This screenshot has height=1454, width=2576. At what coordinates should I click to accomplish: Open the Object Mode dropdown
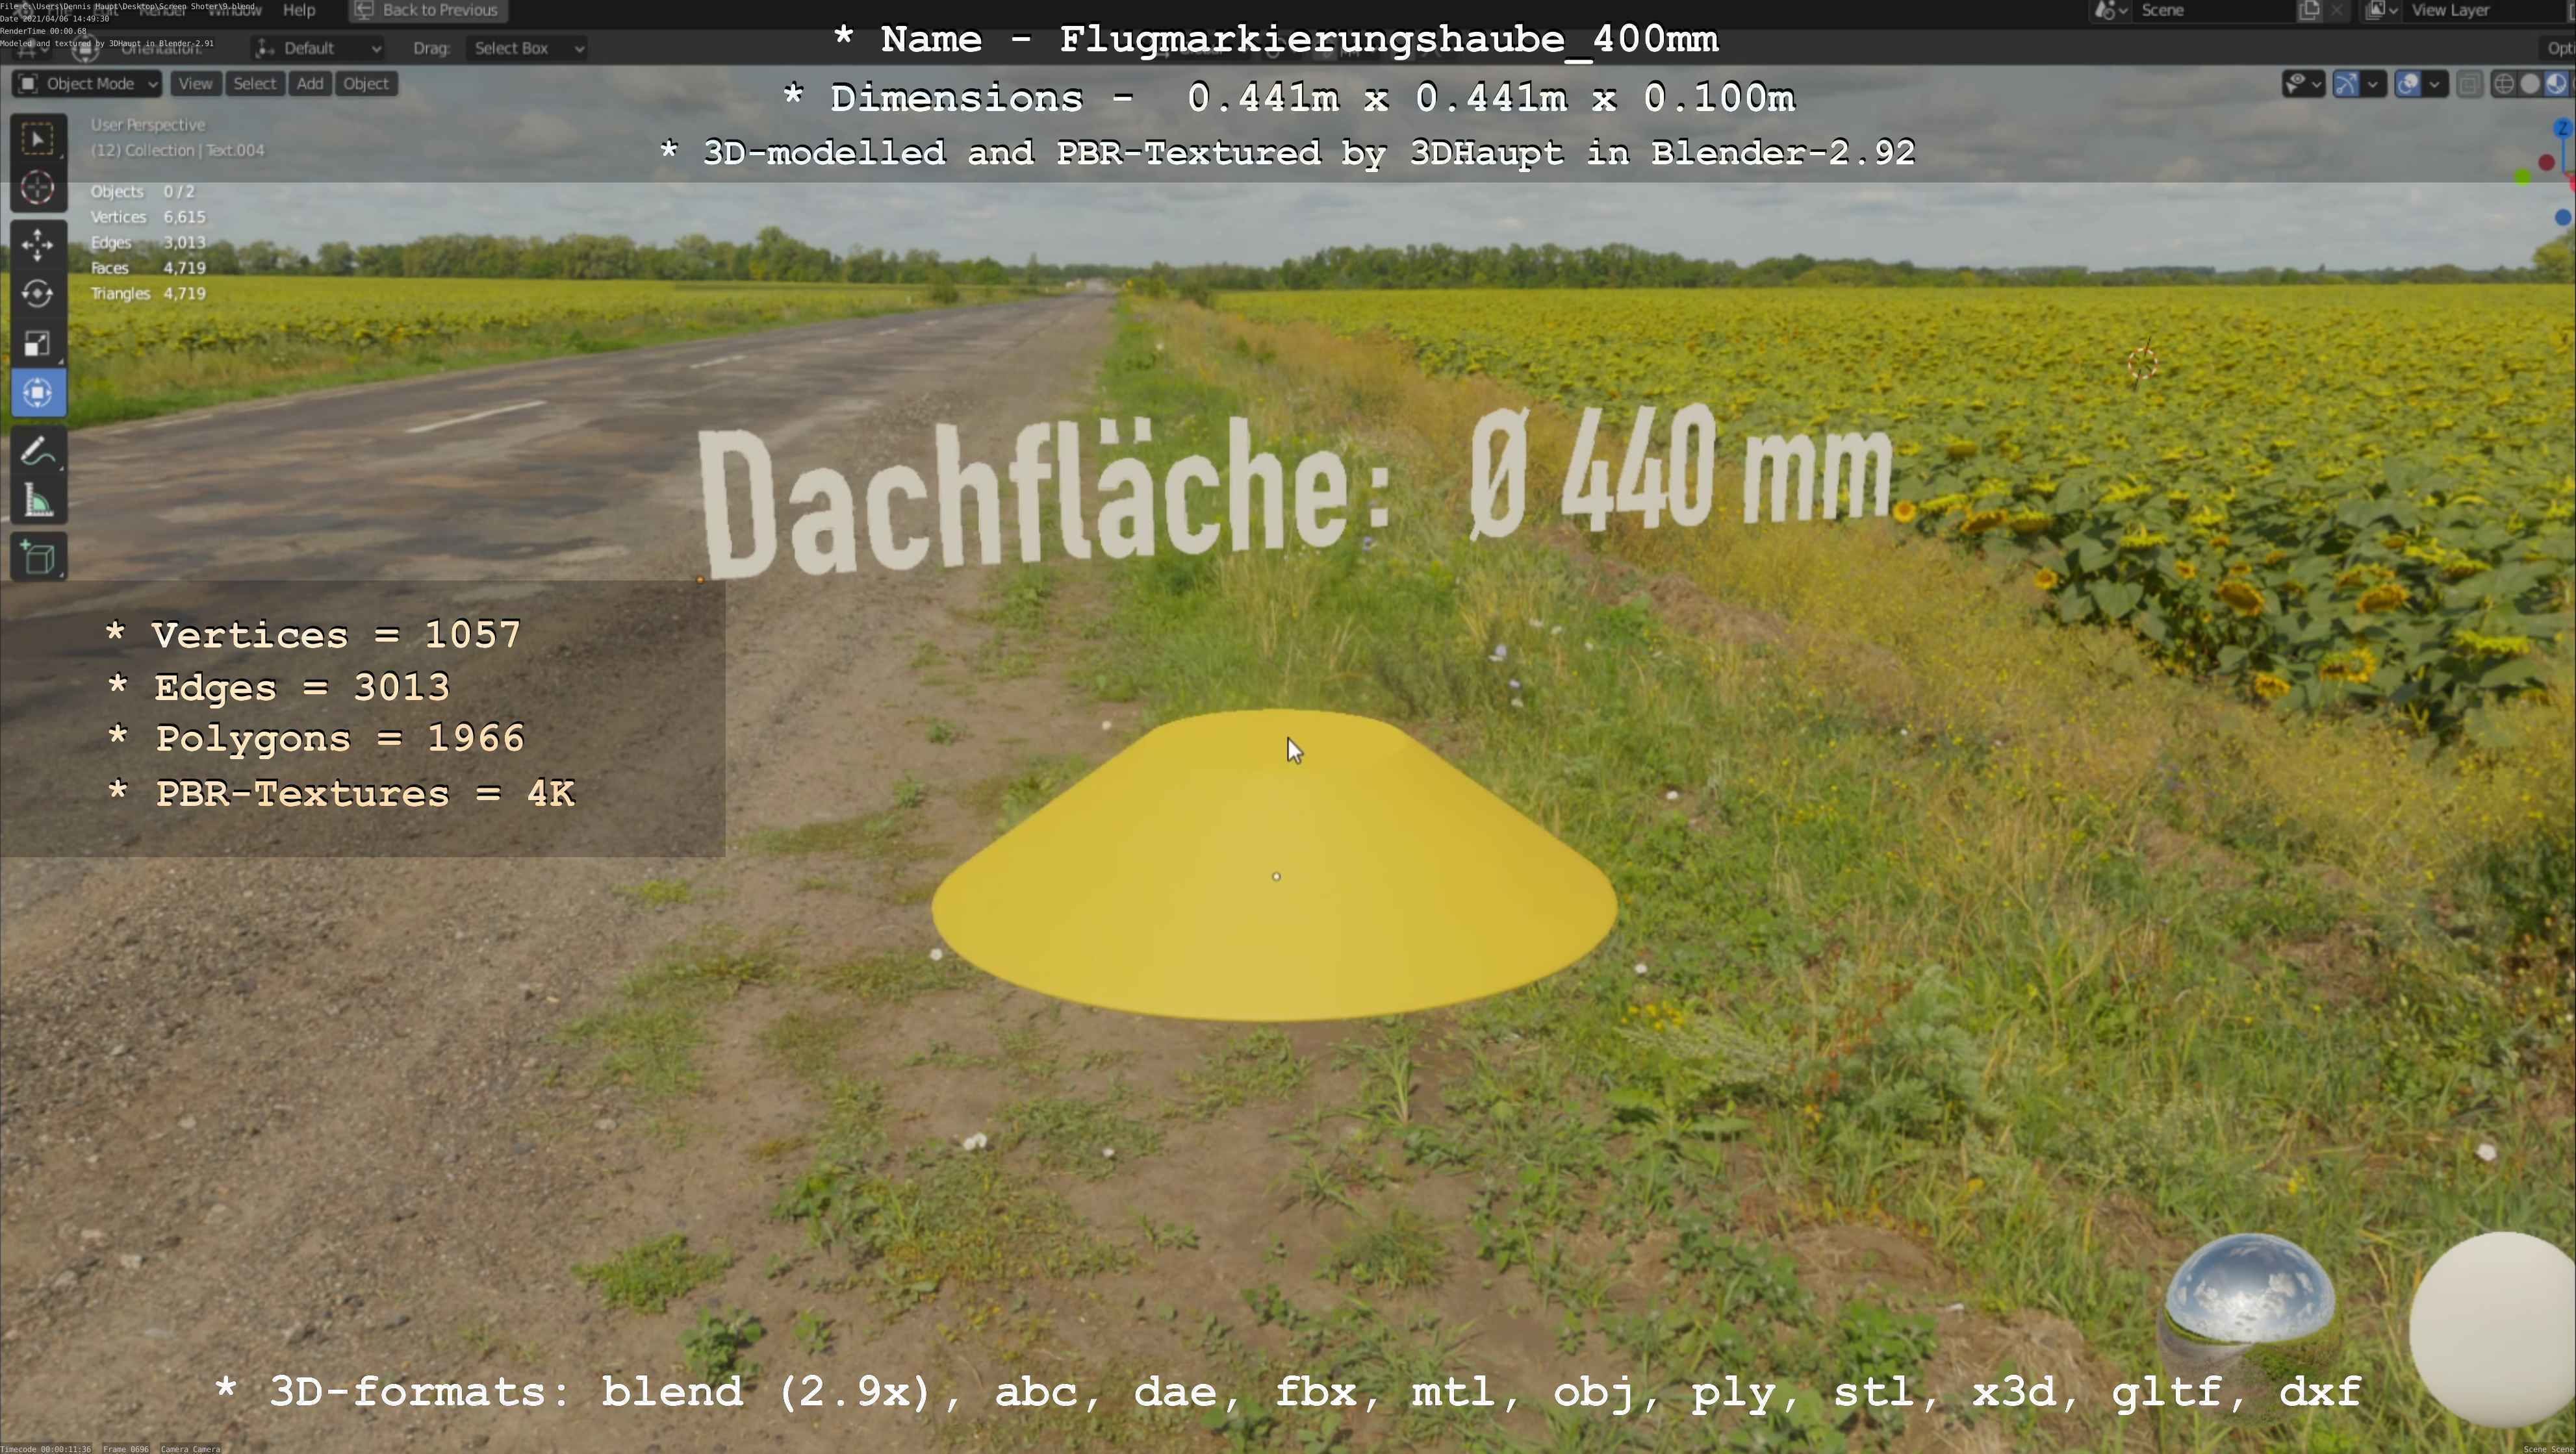click(x=87, y=84)
